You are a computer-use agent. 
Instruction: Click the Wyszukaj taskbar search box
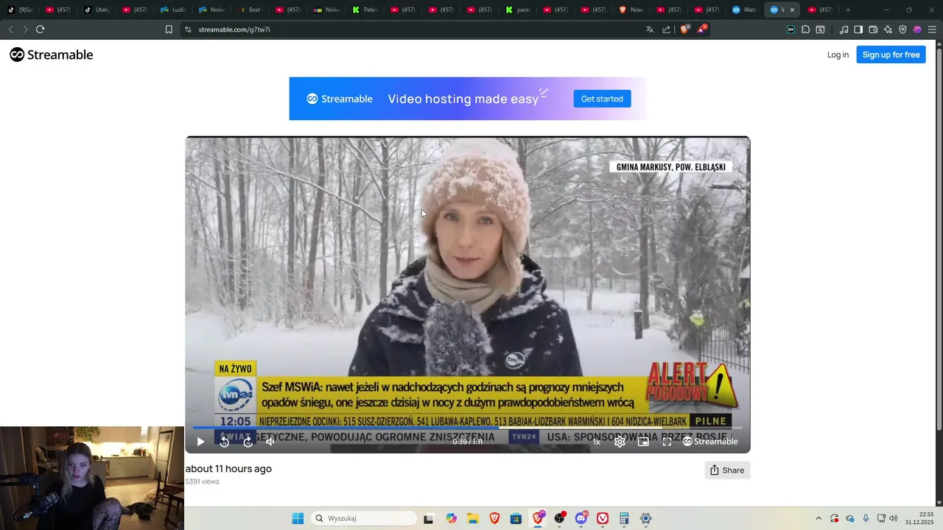tap(364, 518)
